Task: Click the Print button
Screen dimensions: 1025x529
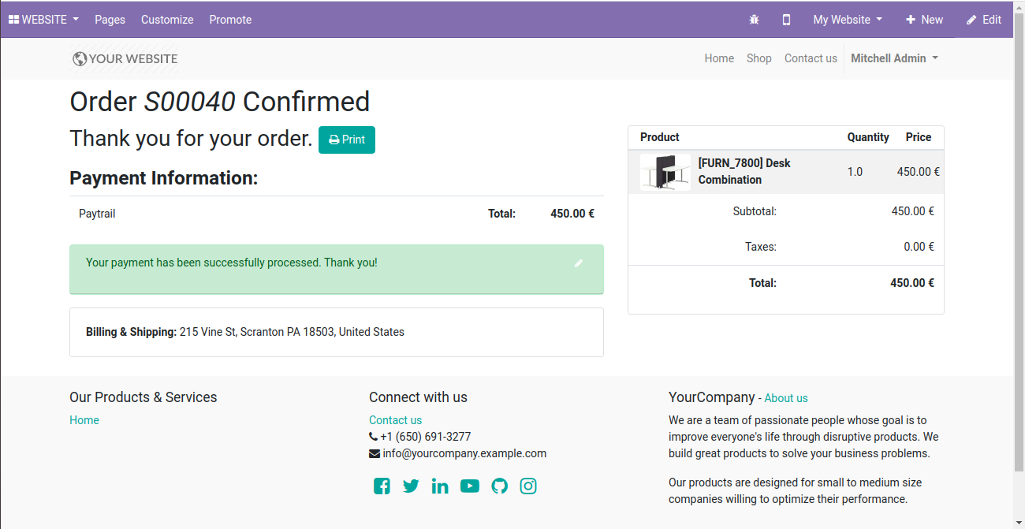Action: coord(347,140)
